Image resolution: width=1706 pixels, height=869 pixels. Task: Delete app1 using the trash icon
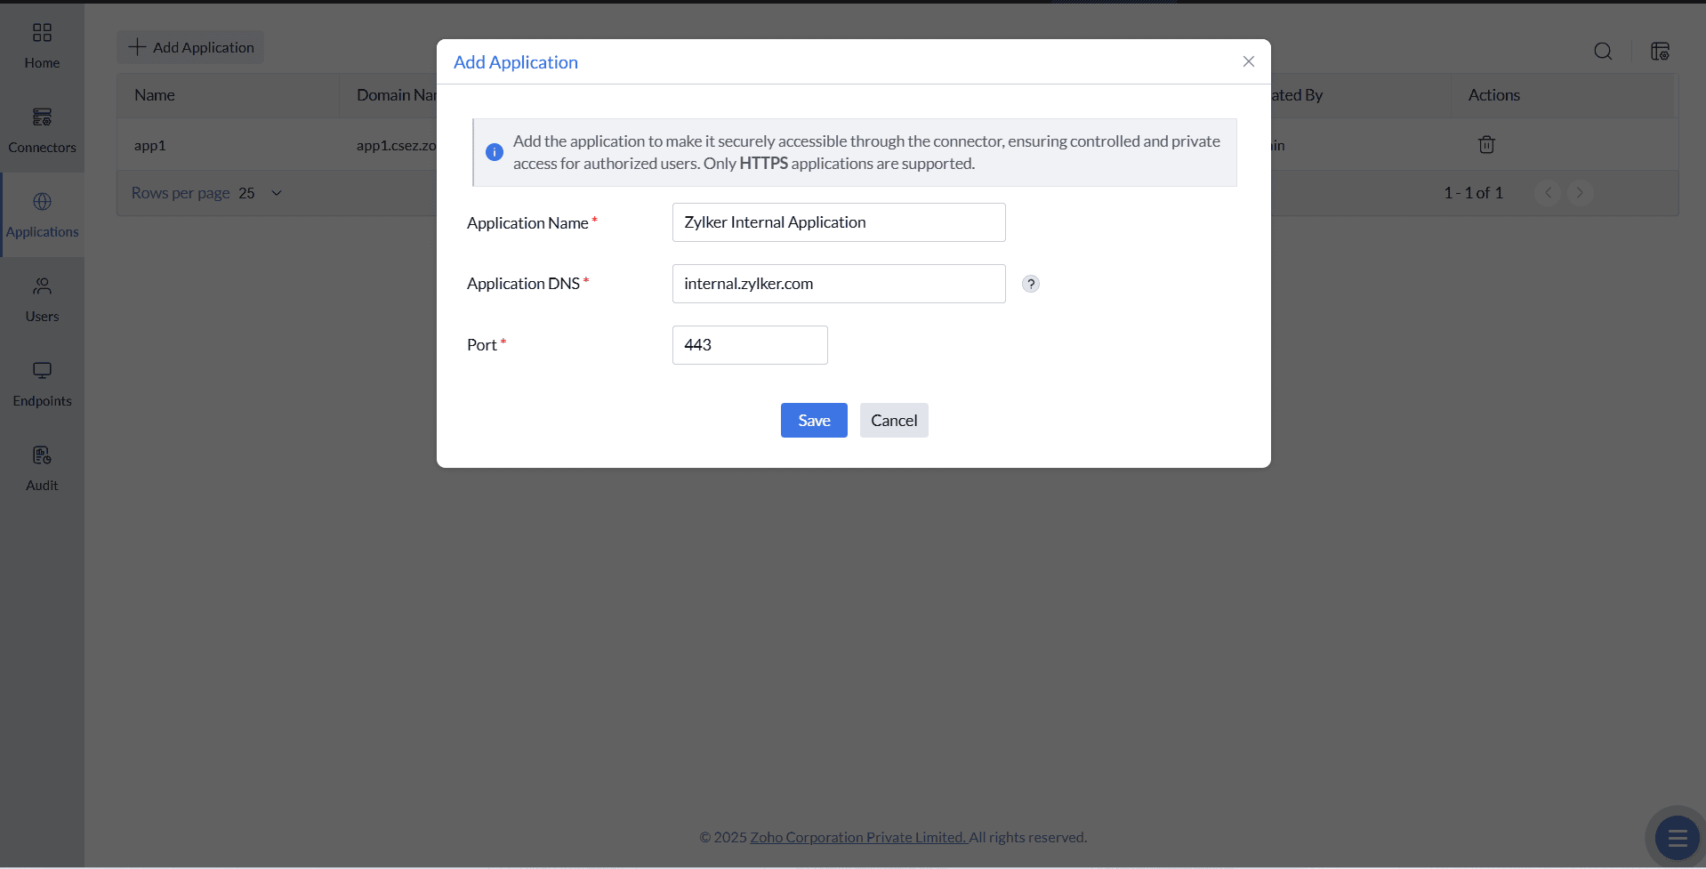click(x=1485, y=144)
